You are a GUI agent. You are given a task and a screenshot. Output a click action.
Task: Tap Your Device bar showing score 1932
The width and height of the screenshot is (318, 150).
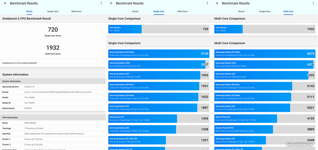tap(265, 29)
